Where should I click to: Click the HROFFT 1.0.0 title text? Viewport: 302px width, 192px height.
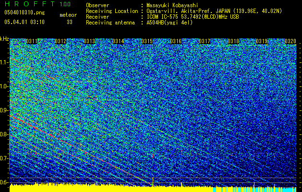tap(37, 4)
